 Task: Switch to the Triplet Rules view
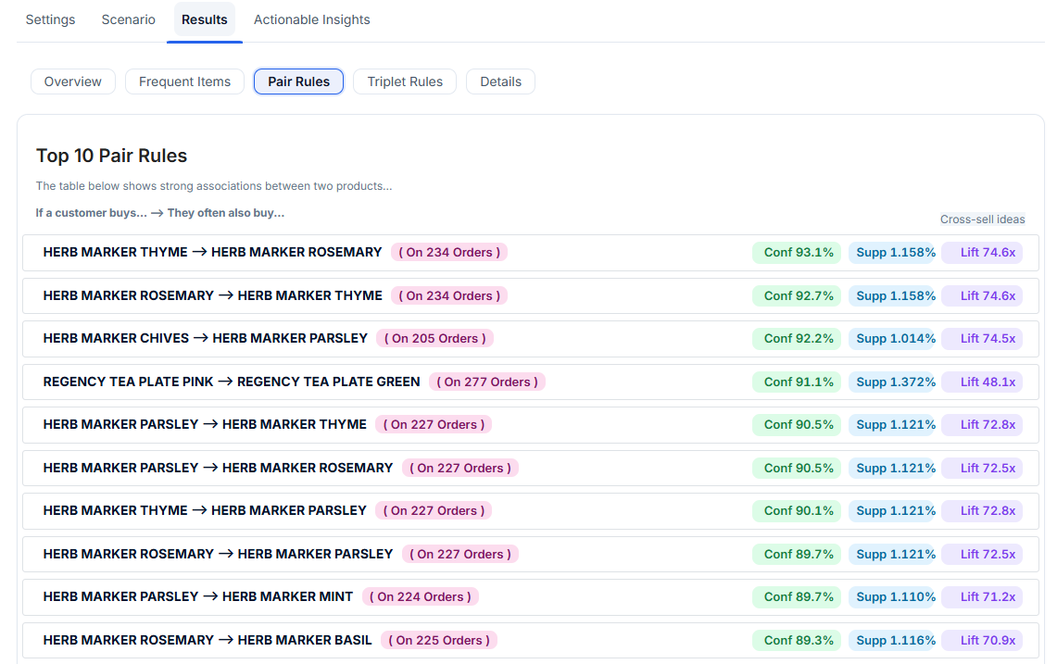405,81
